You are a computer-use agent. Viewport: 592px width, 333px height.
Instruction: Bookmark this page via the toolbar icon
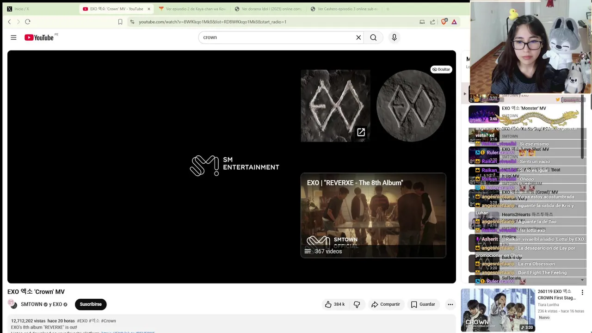coord(120,22)
